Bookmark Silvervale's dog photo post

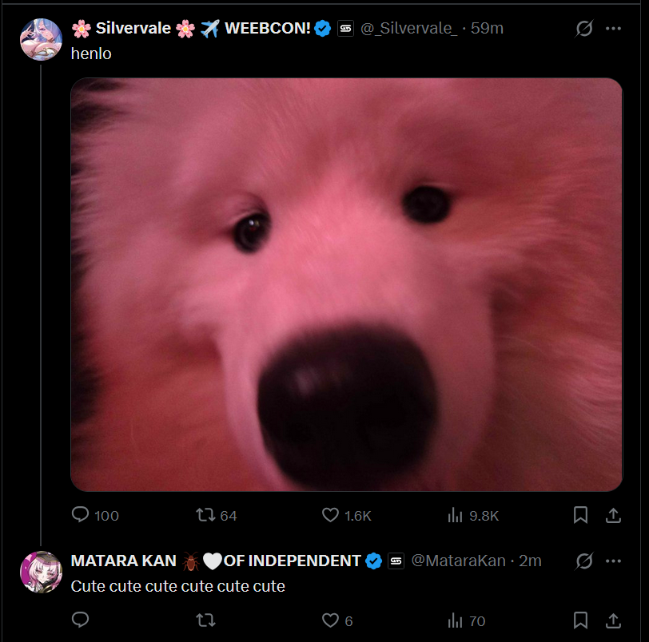tap(580, 515)
